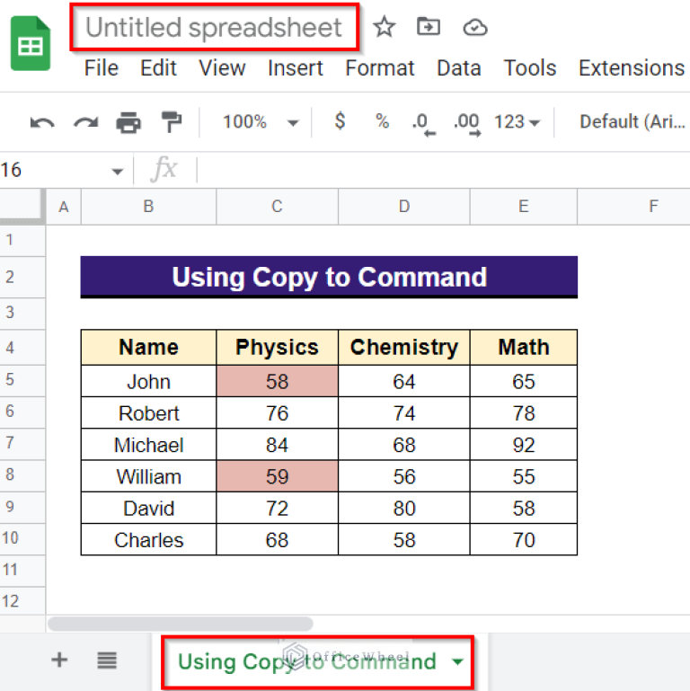690x691 pixels.
Task: Click the undo arrow icon
Action: pos(42,123)
